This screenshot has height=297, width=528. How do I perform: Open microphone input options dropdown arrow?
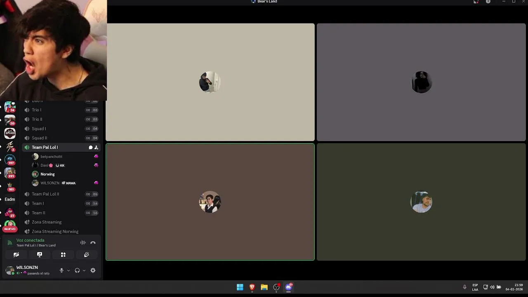pyautogui.click(x=68, y=271)
